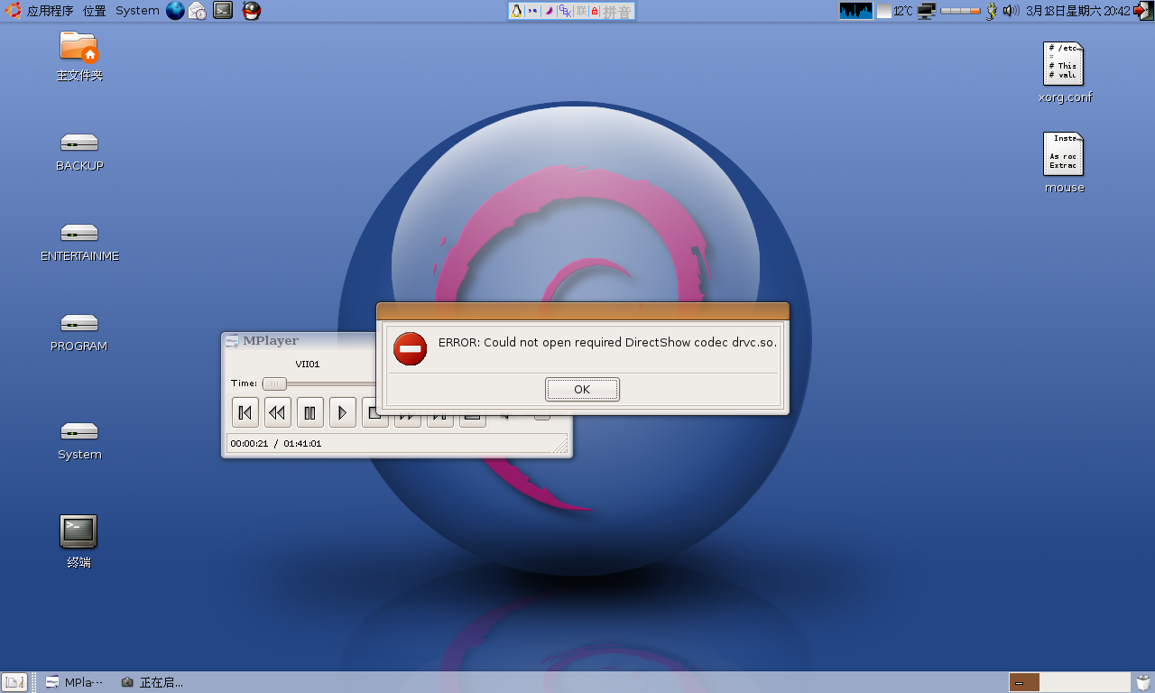Pause playback in MPlayer
This screenshot has width=1155, height=693.
[310, 412]
